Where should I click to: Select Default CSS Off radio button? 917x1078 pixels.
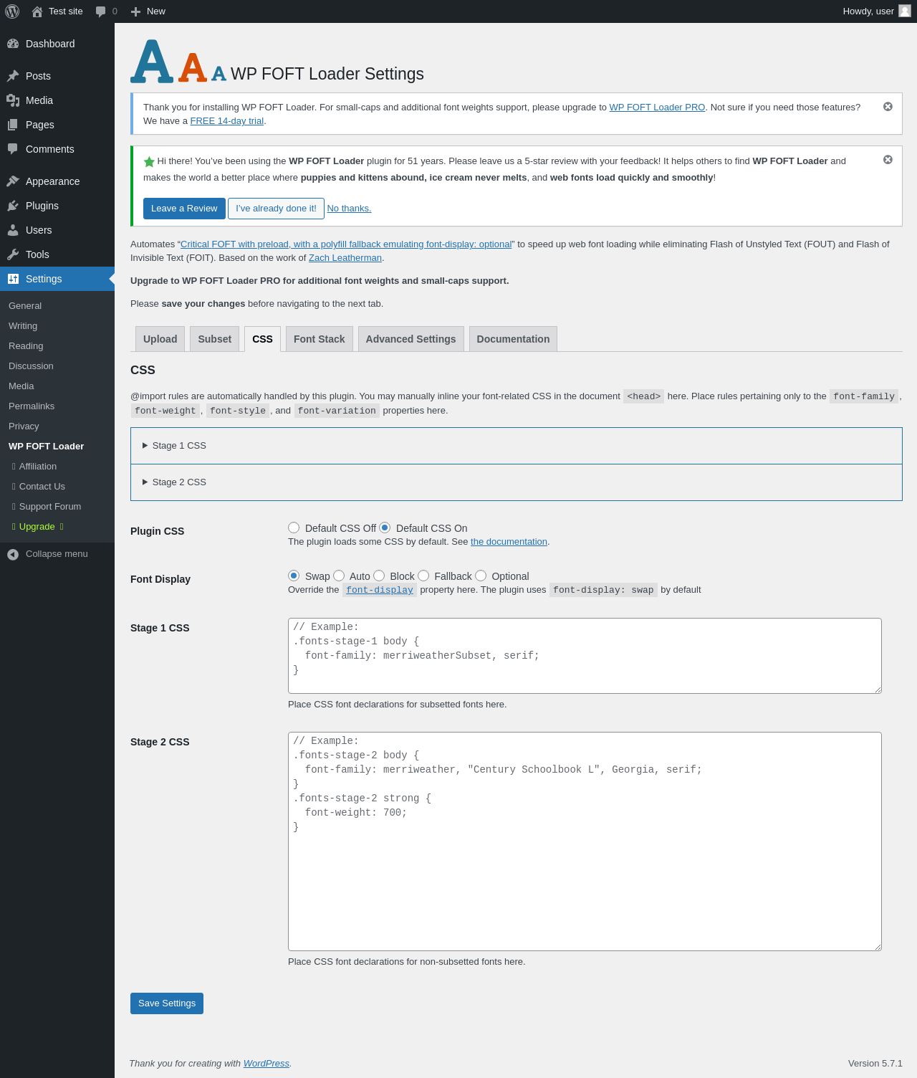294,528
